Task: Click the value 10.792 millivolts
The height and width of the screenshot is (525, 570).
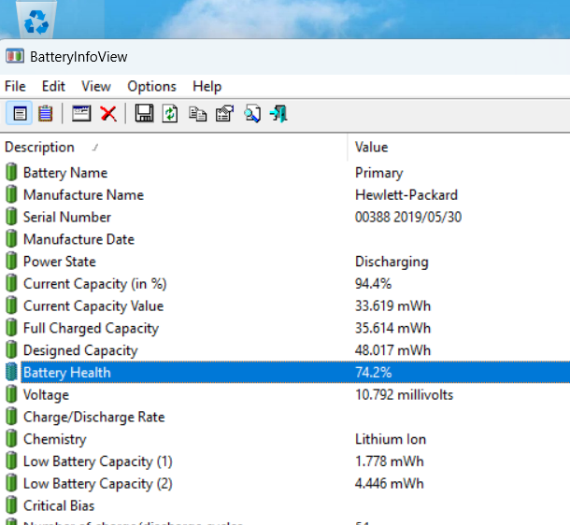Action: [x=405, y=394]
